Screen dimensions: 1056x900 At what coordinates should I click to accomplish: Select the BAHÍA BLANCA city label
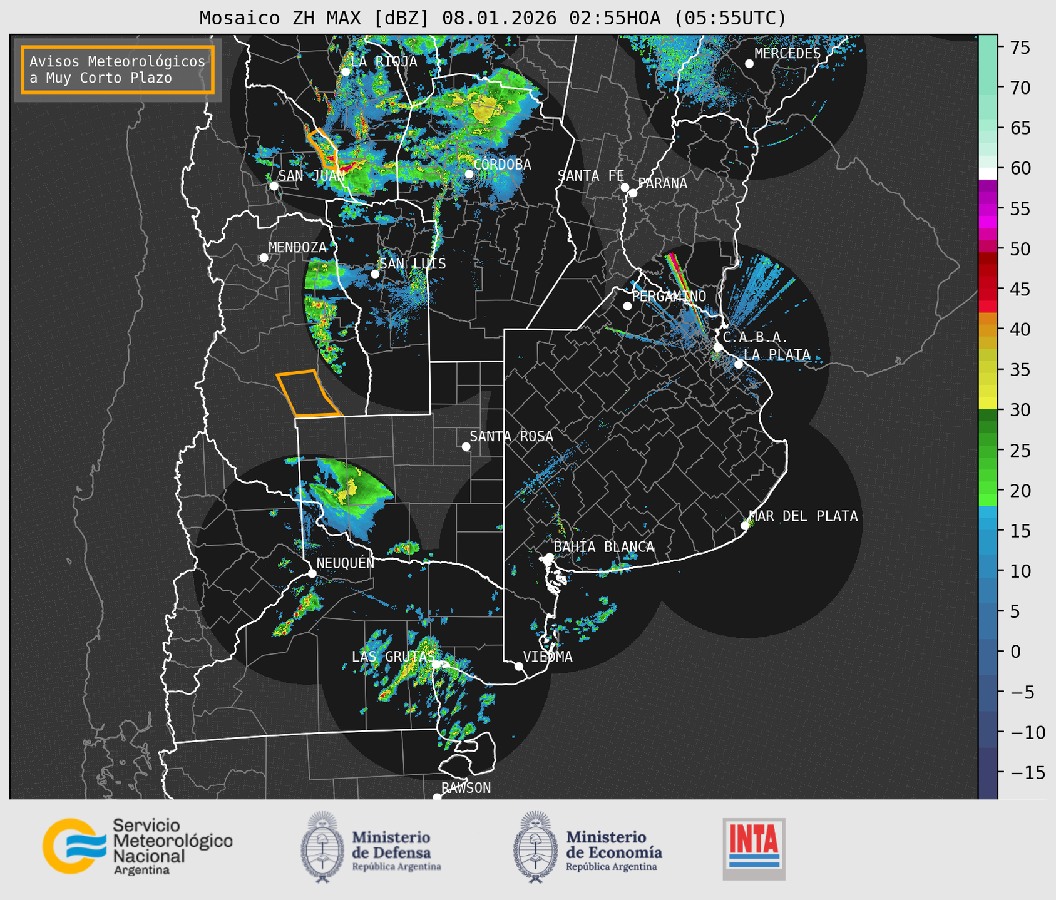click(604, 547)
